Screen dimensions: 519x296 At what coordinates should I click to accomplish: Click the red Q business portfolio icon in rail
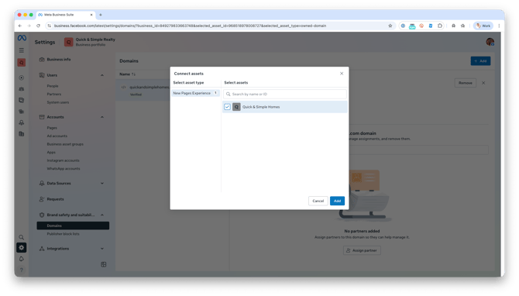[22, 62]
